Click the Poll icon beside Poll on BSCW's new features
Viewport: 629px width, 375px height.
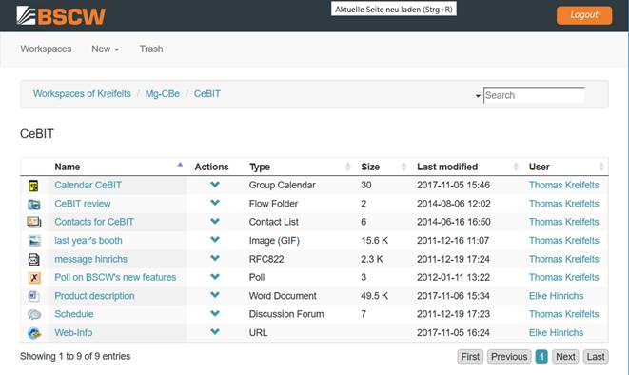point(34,278)
